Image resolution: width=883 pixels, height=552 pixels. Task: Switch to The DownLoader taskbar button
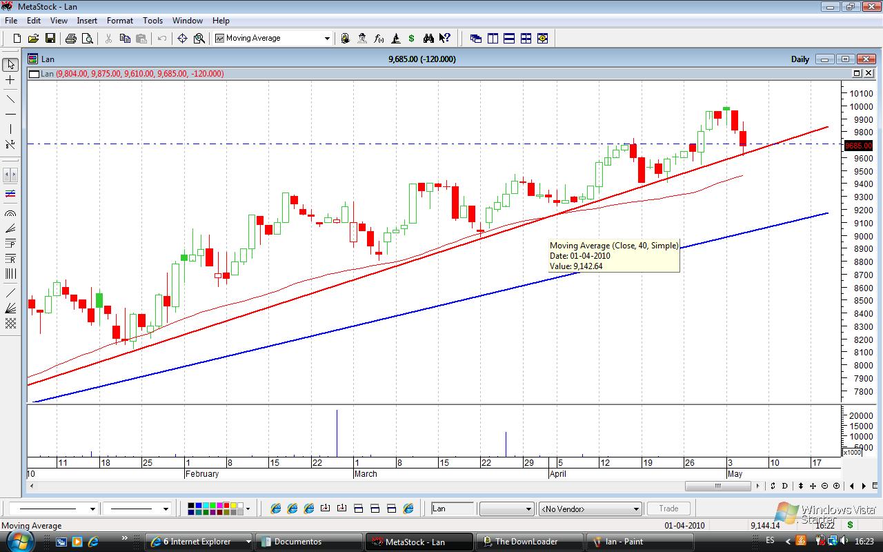point(527,542)
